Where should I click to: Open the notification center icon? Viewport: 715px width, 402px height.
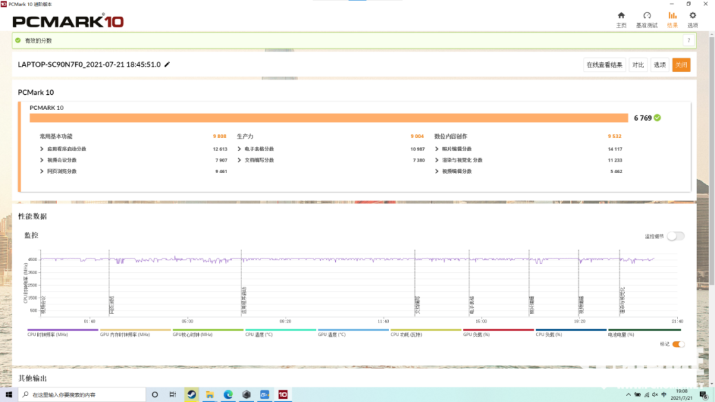click(x=703, y=394)
